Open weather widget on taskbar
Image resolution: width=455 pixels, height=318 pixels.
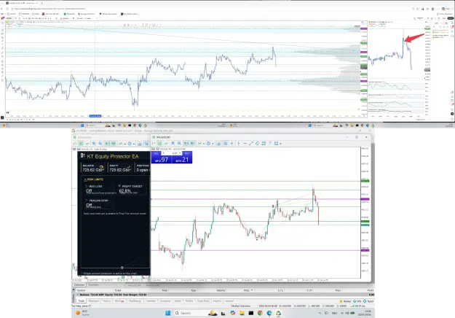pos(82,313)
